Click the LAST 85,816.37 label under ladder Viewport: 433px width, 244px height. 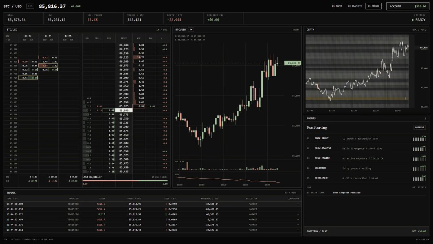(x=92, y=177)
